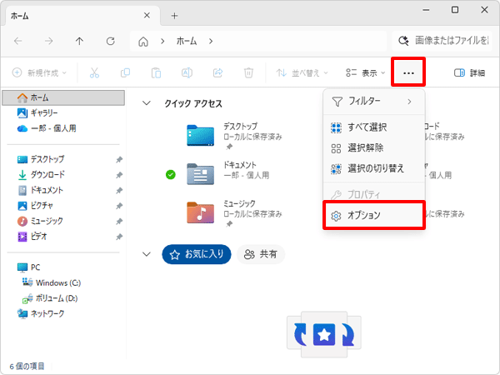500x375 pixels.
Task: Open ネットワーク in navigation pane
Action: pyautogui.click(x=41, y=313)
